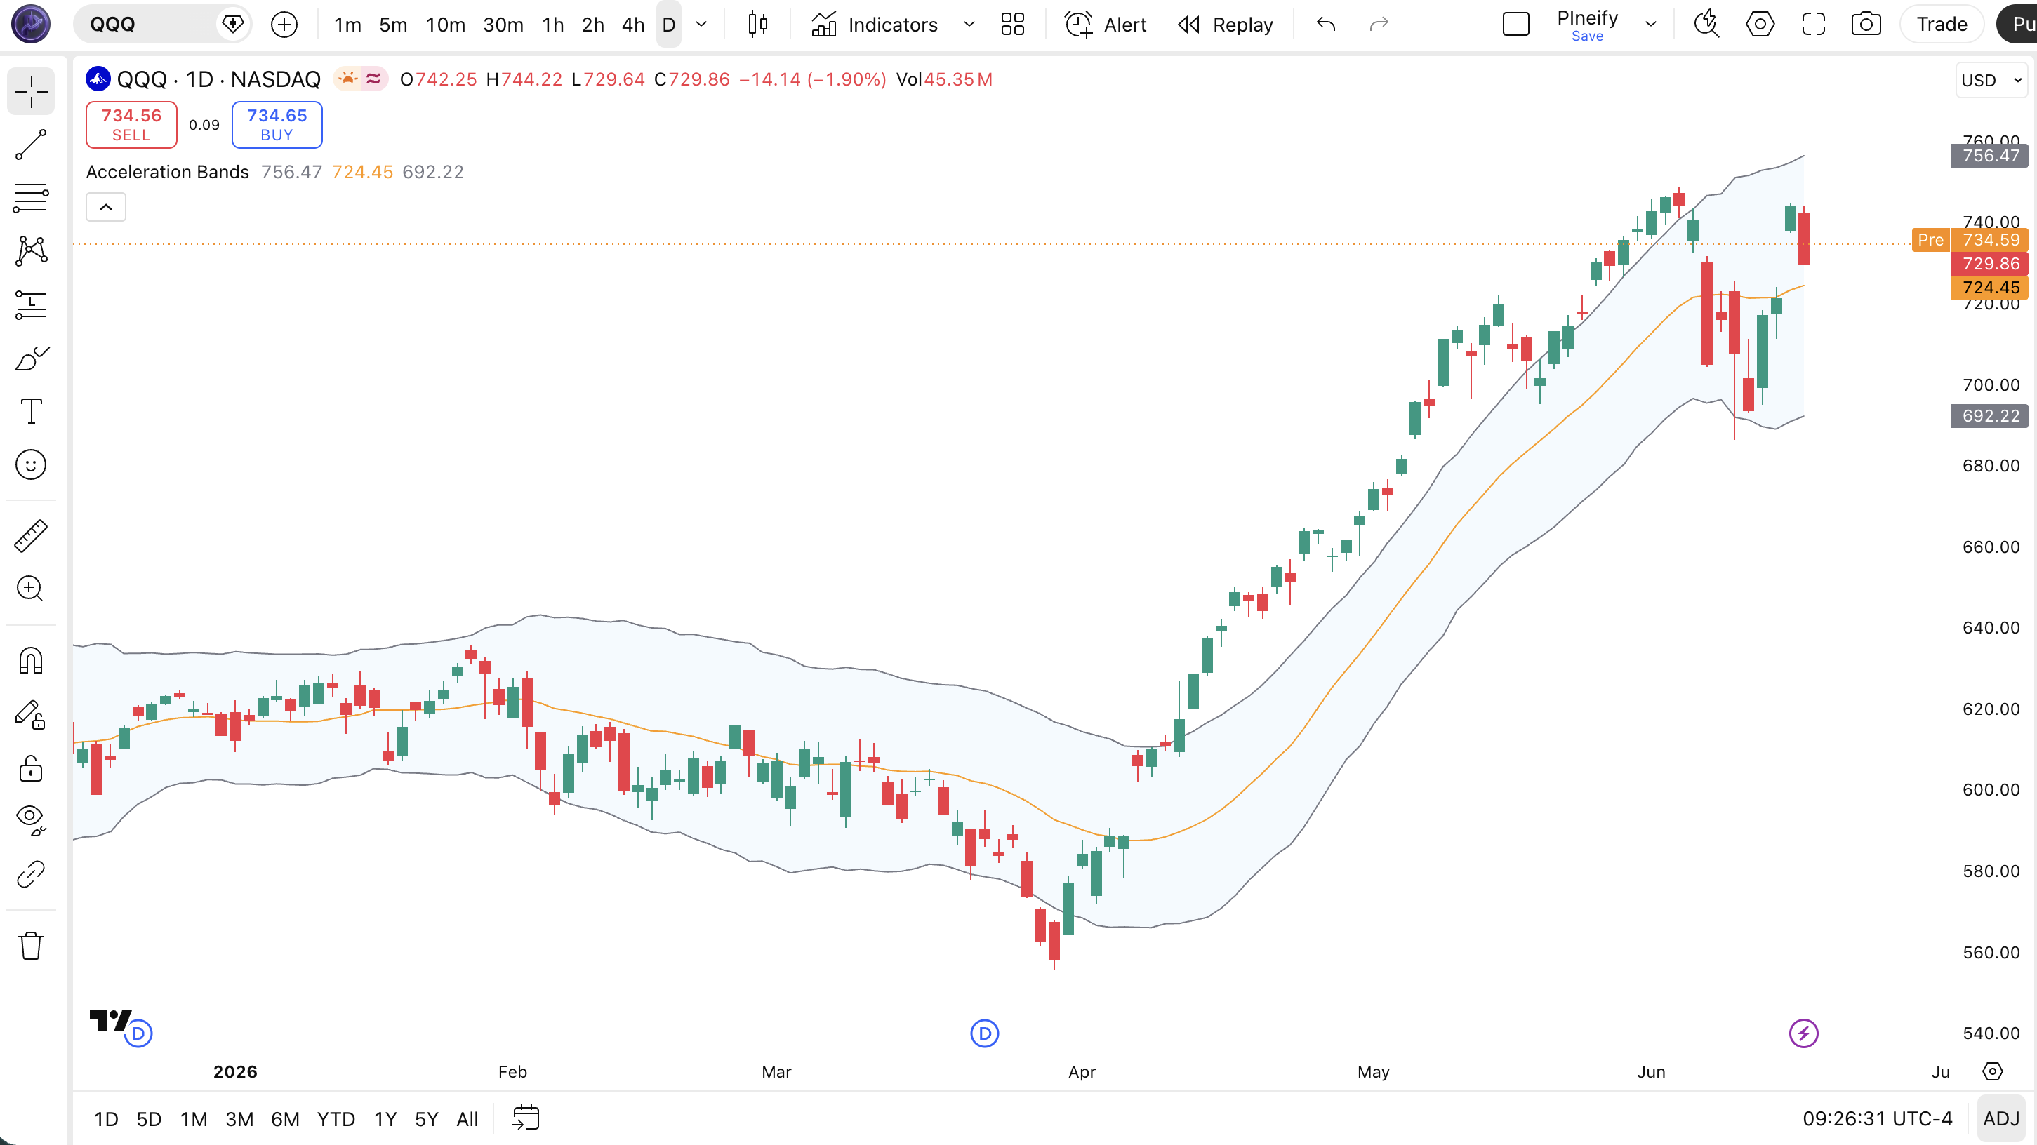The image size is (2037, 1145).
Task: Open the Trade panel
Action: [x=1942, y=25]
